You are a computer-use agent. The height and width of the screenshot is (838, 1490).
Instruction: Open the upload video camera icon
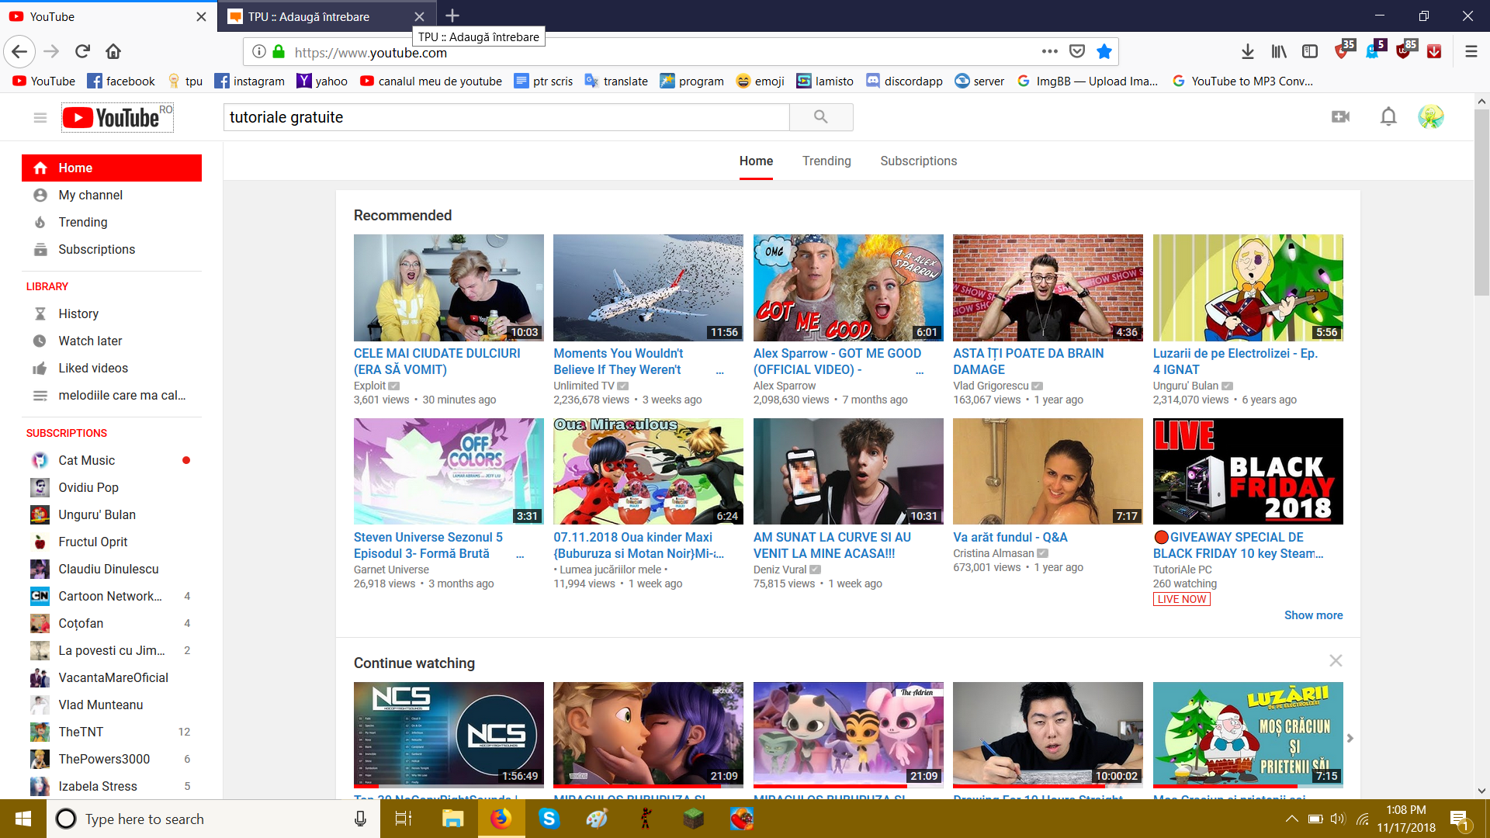point(1340,116)
